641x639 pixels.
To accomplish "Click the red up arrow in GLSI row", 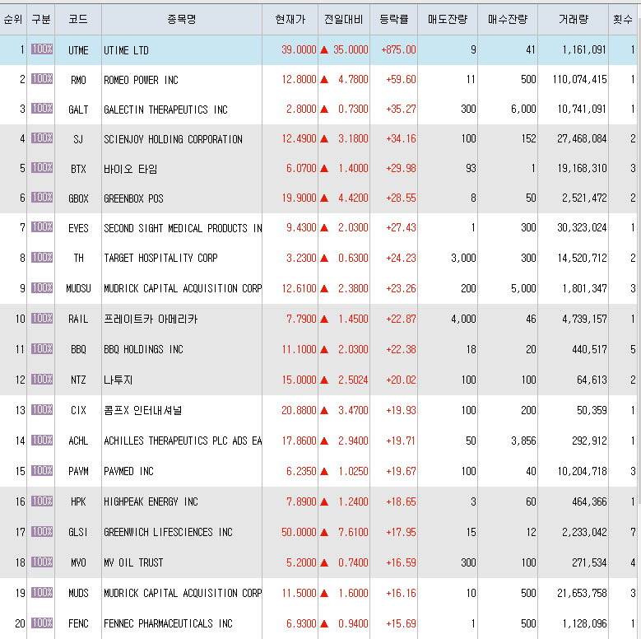I will click(x=324, y=532).
